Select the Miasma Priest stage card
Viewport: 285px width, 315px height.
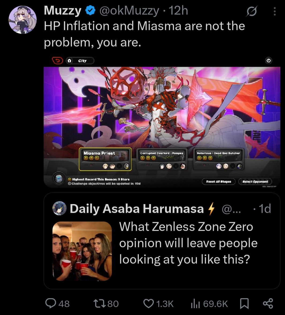[105, 159]
